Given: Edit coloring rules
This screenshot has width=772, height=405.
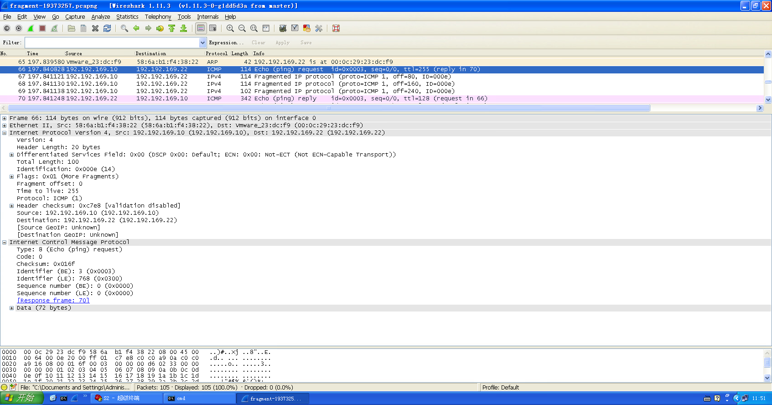Looking at the screenshot, I should (x=307, y=28).
